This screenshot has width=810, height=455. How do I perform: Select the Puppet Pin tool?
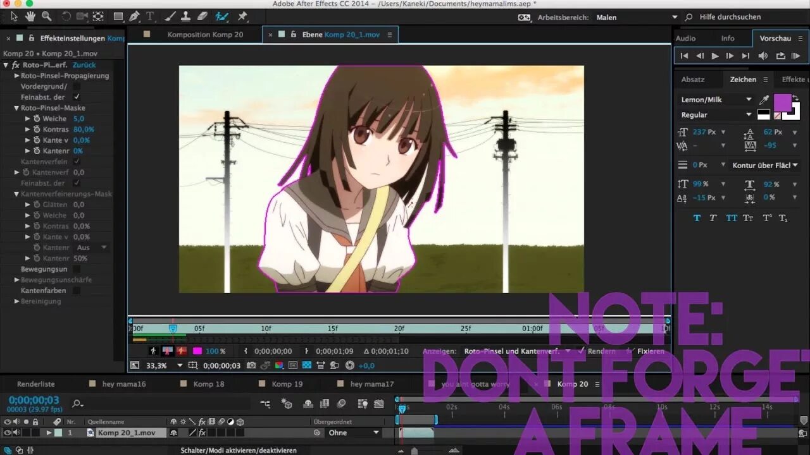coord(242,16)
